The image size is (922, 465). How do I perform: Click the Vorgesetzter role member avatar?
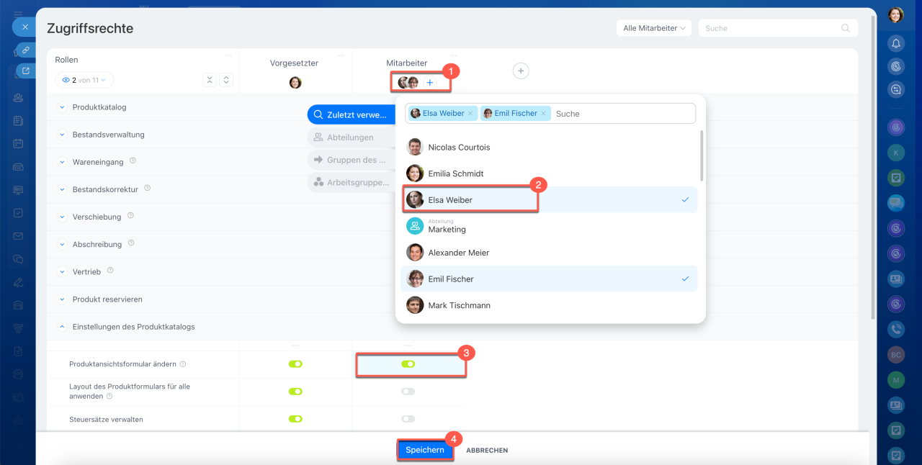click(295, 83)
